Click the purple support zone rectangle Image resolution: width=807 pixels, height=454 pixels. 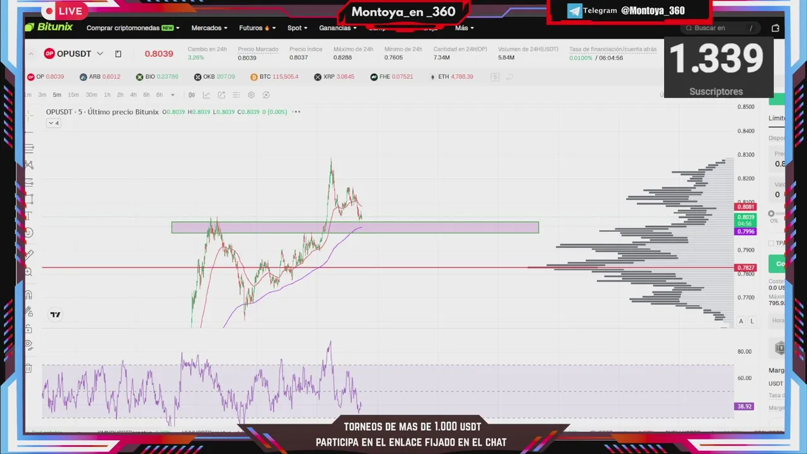(355, 228)
